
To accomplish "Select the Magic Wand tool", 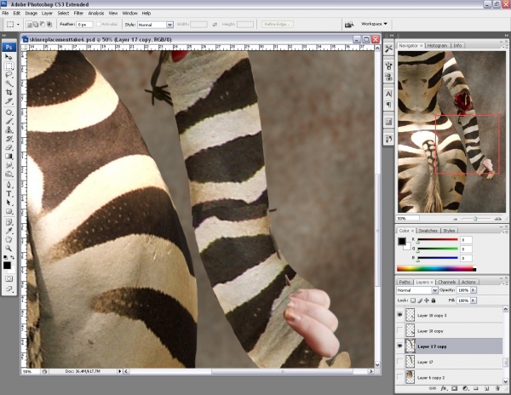I will (x=9, y=83).
